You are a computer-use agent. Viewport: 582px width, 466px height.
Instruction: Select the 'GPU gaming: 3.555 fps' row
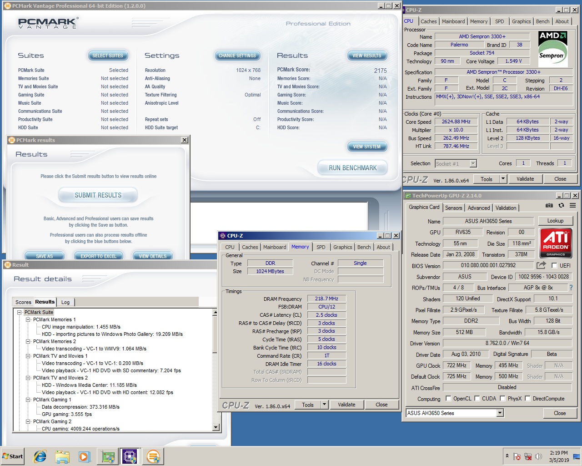pyautogui.click(x=67, y=414)
